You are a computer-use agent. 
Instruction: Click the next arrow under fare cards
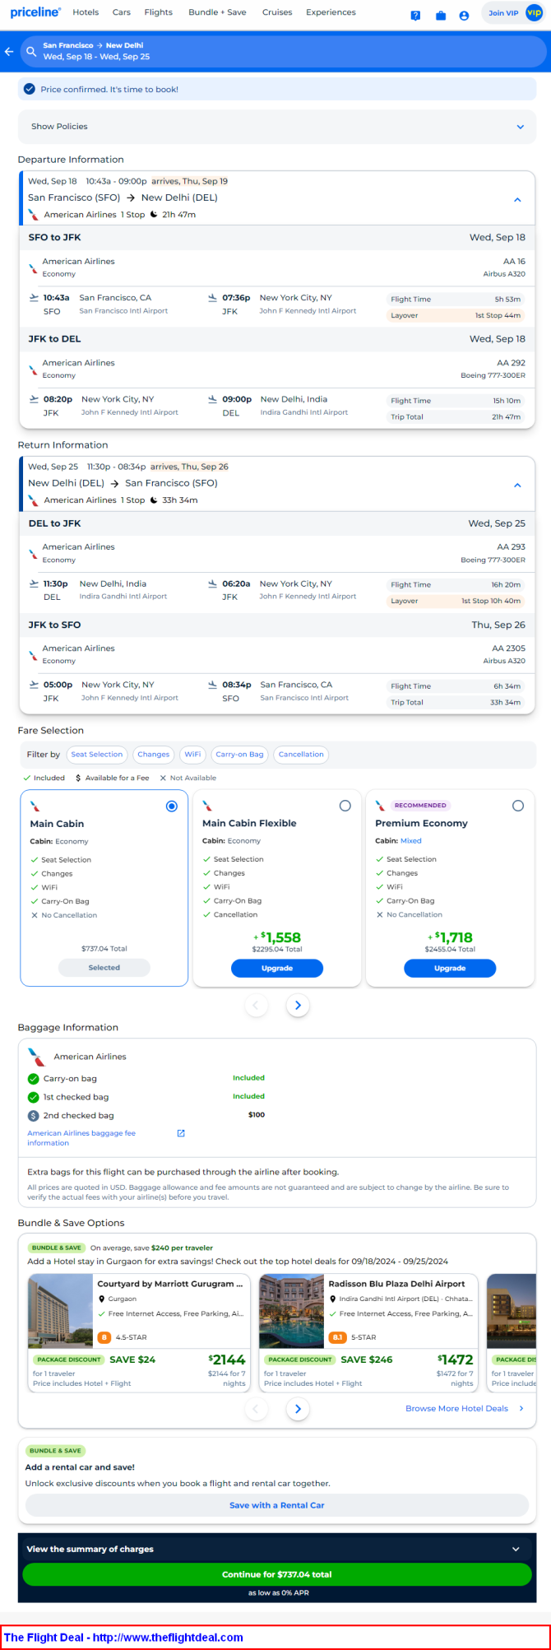[298, 1005]
